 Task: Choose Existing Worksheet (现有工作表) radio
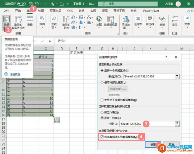tap(102, 118)
